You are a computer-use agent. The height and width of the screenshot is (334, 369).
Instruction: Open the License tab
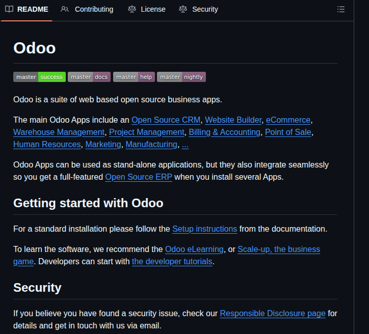pyautogui.click(x=147, y=9)
